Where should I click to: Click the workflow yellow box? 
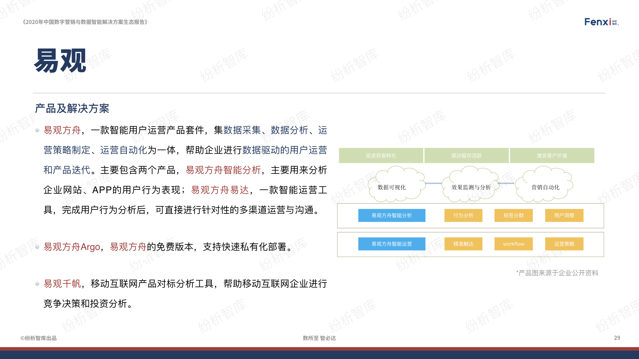click(x=514, y=244)
